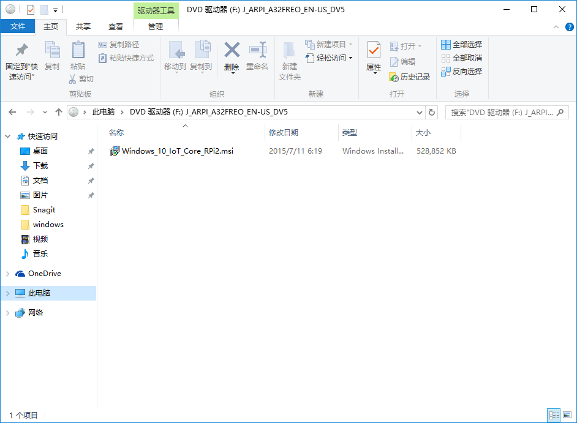Click Properties icon in title bar toolbar
577x423 pixels.
(31, 10)
